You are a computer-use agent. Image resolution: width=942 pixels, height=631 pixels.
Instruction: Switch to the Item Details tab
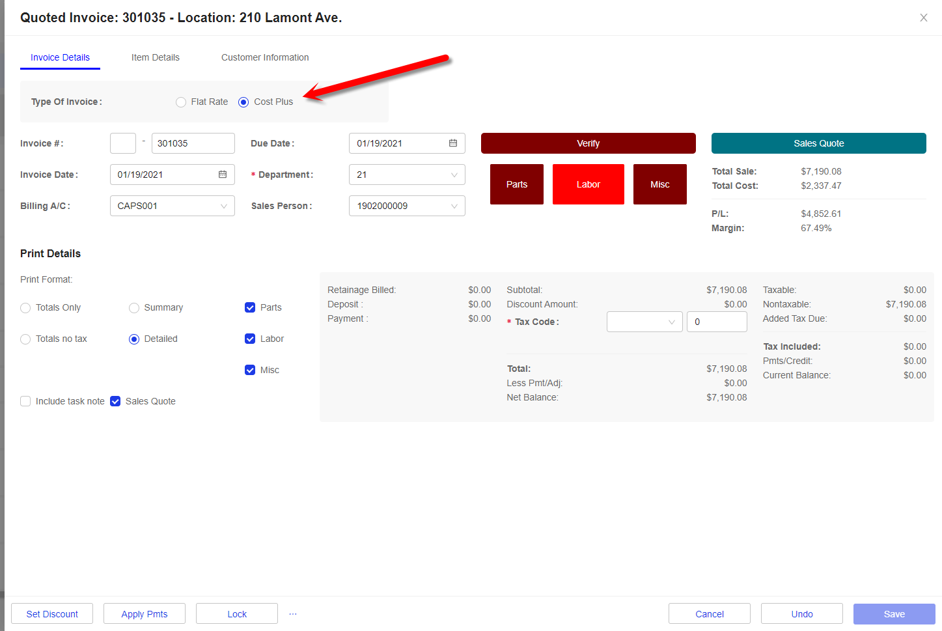155,57
